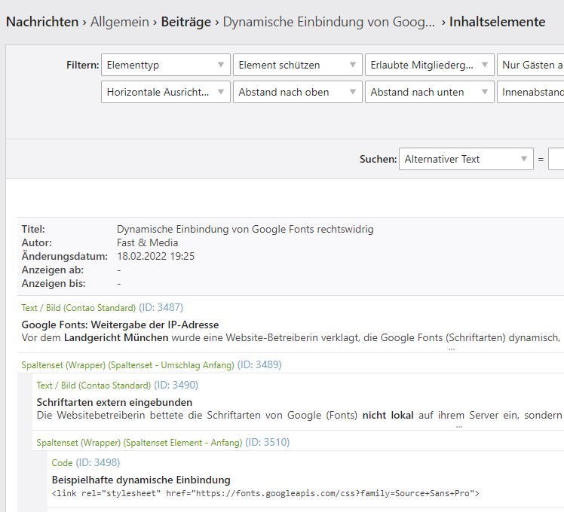This screenshot has height=512, width=564.
Task: Click the heading Google Fonts: Weitergabe der IP-Adresse
Action: 120,325
